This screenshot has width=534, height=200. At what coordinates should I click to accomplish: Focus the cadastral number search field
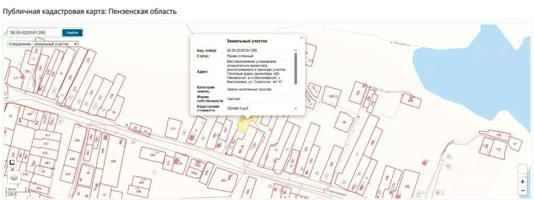(34, 33)
